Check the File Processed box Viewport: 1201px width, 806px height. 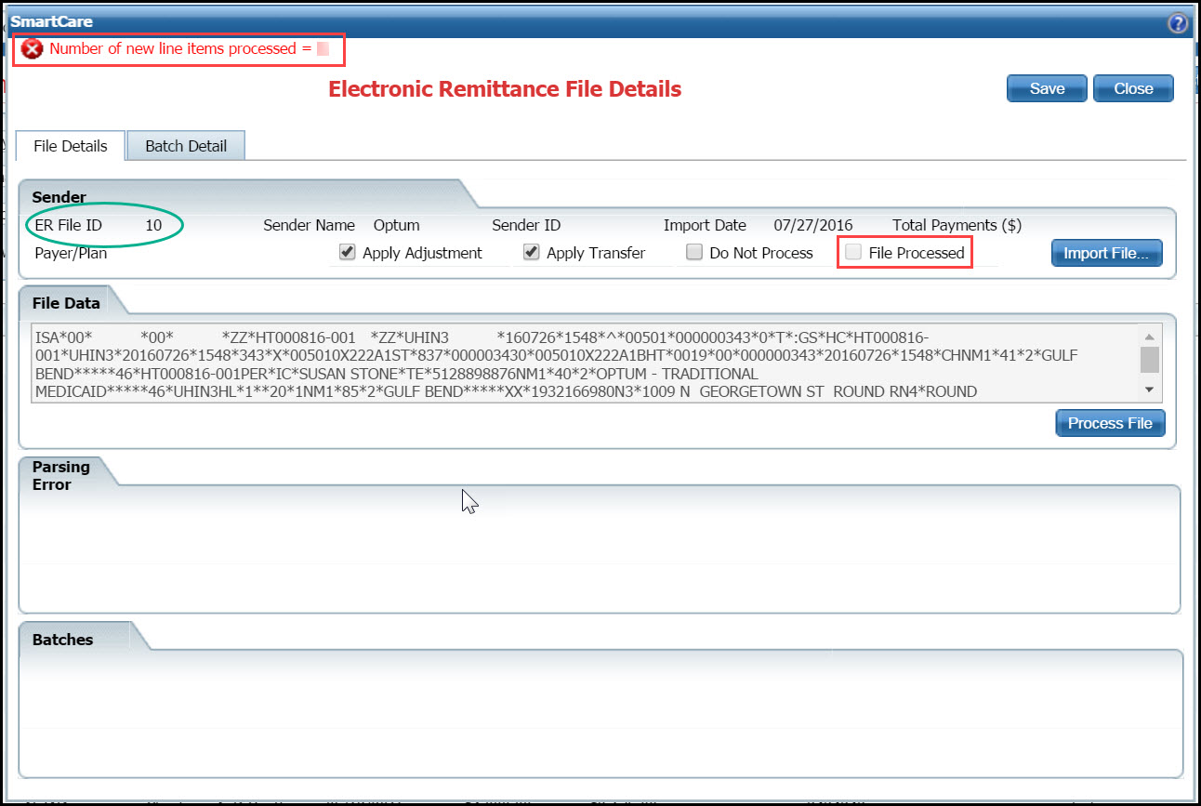(x=852, y=252)
